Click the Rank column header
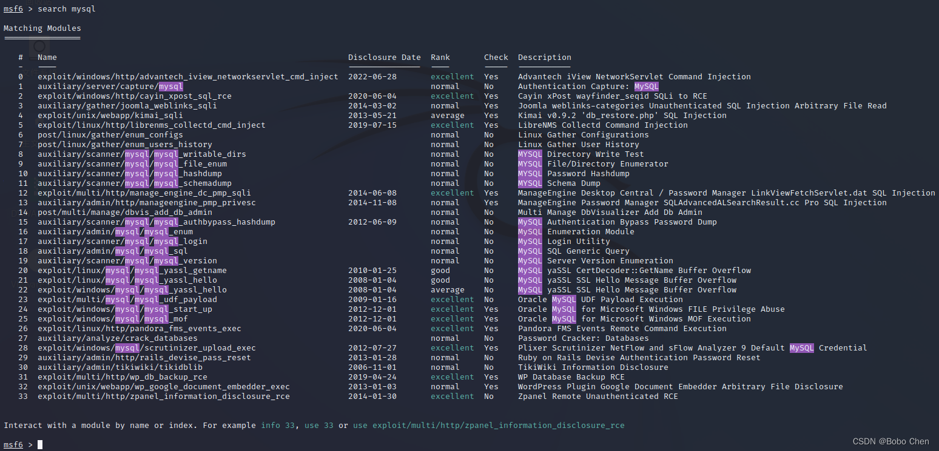Screen dimensions: 939x451 pyautogui.click(x=439, y=57)
